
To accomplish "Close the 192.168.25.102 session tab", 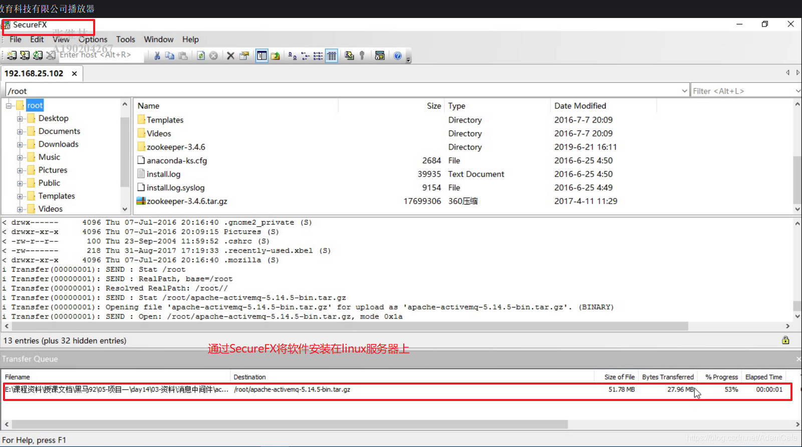I will (x=74, y=73).
